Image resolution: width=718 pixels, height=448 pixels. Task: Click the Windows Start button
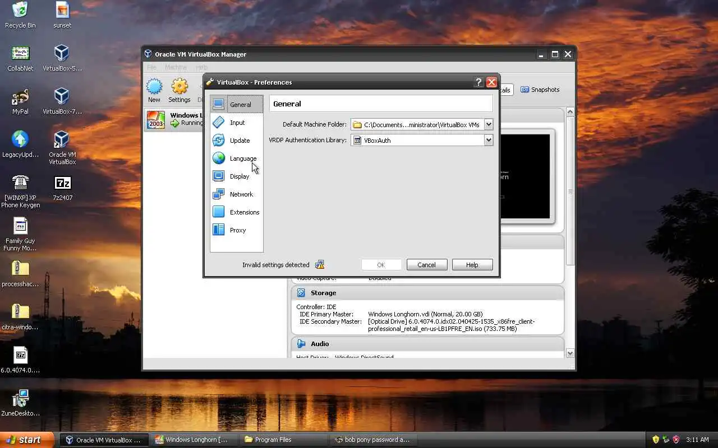coord(27,440)
